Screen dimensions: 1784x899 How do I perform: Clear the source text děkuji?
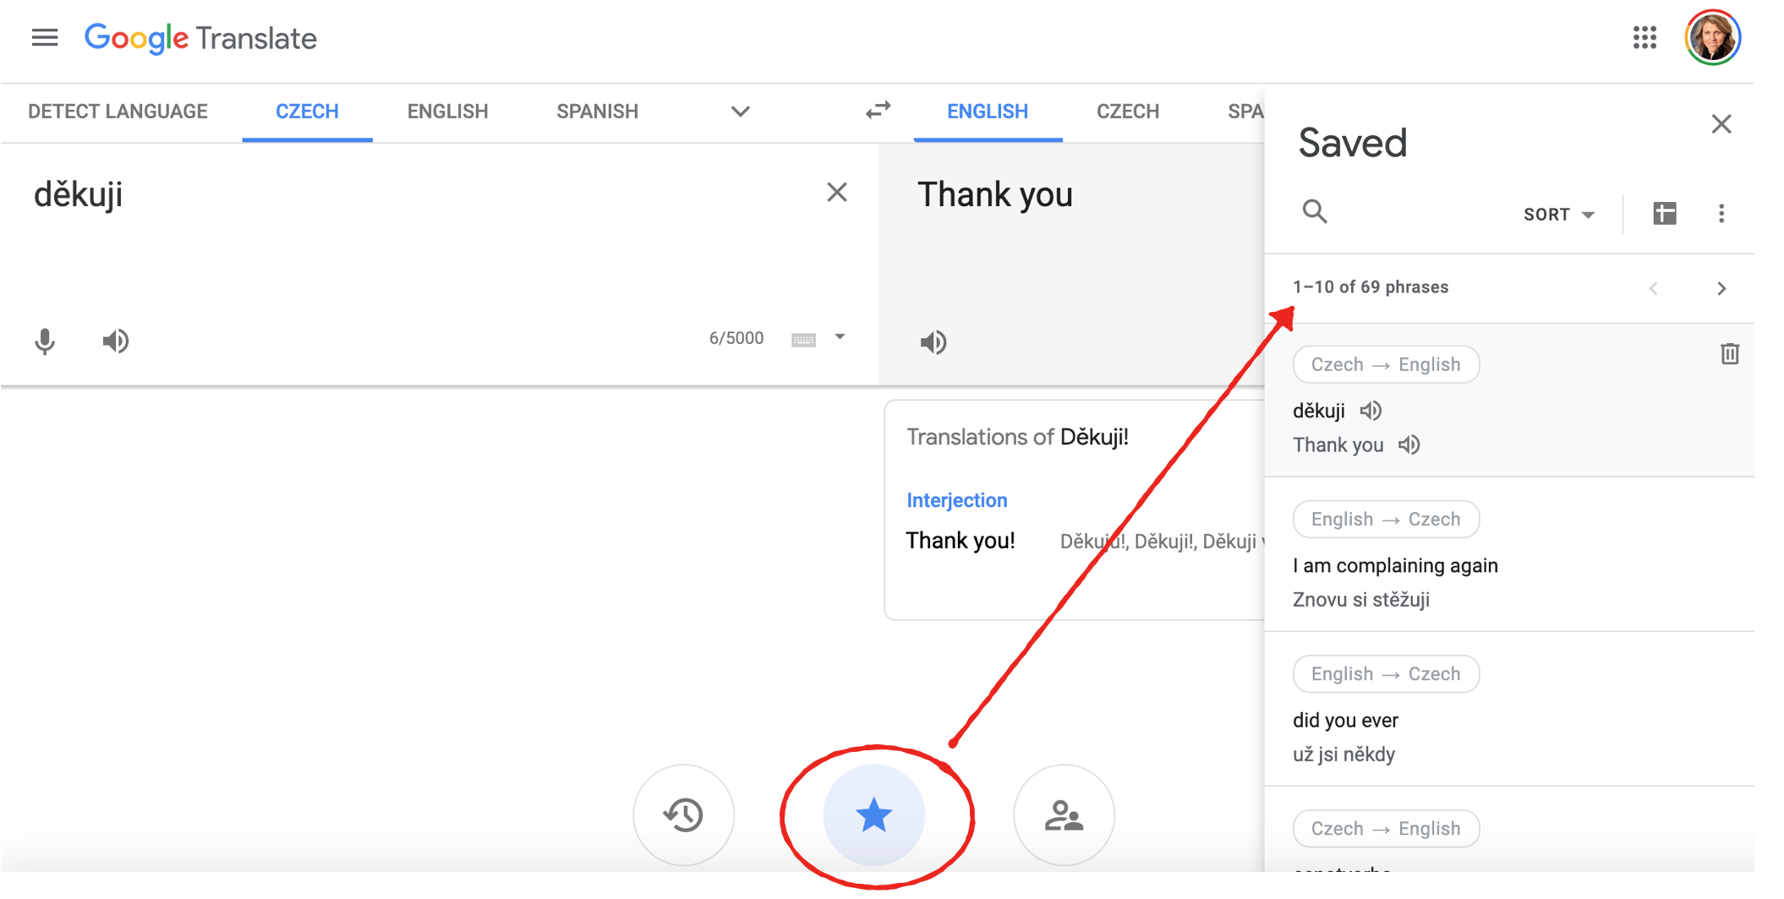836,193
